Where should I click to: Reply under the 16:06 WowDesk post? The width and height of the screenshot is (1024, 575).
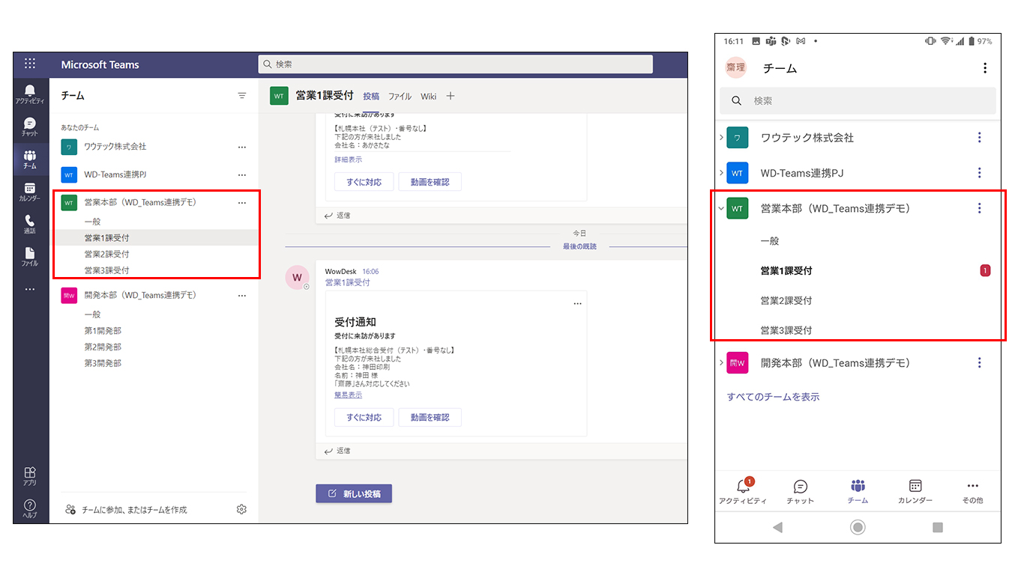[x=337, y=451]
